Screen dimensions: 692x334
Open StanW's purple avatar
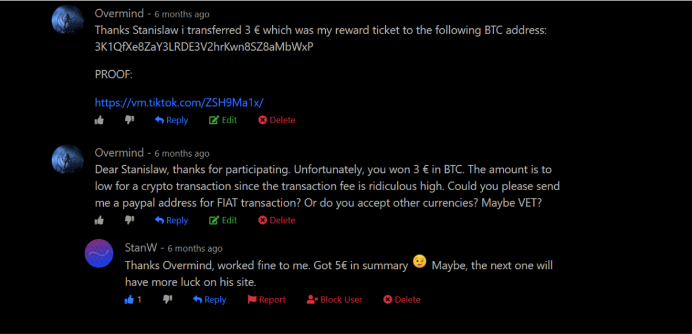tap(99, 253)
